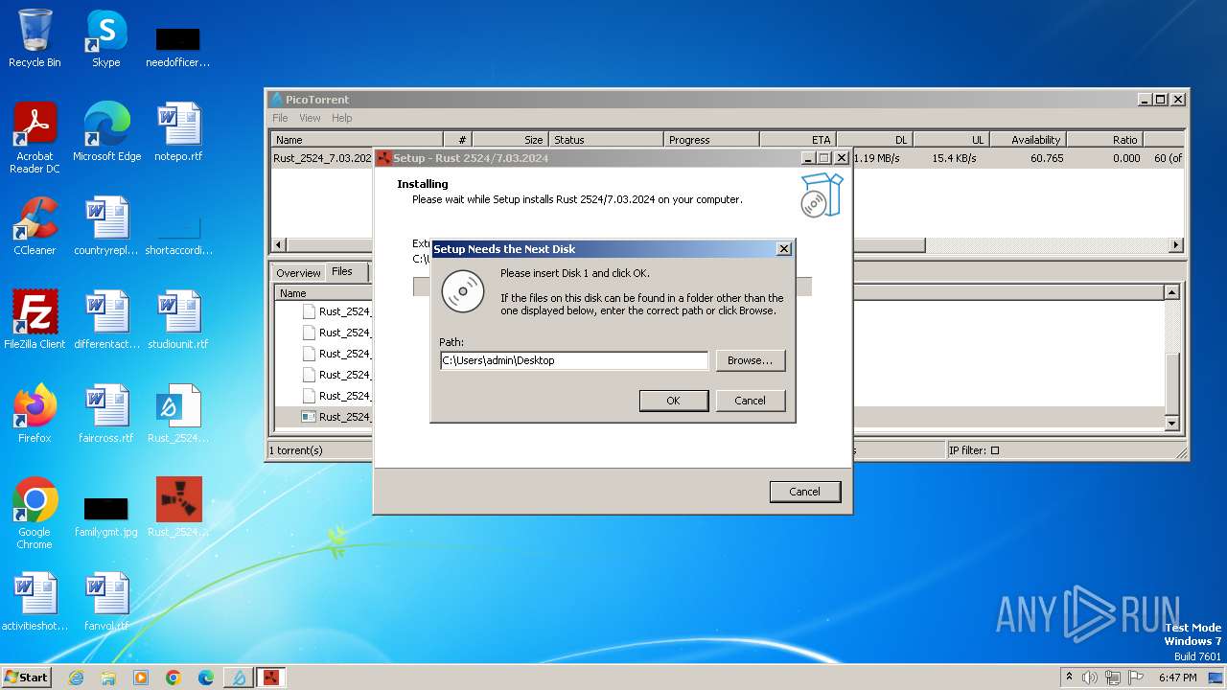
Task: Open the Windows Start menu
Action: (x=27, y=677)
